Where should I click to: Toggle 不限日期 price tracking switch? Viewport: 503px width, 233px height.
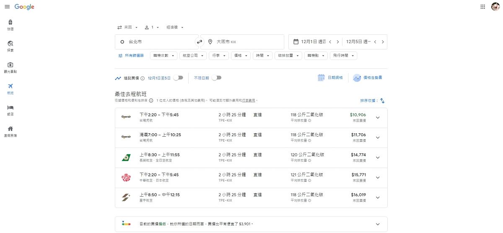pyautogui.click(x=217, y=78)
